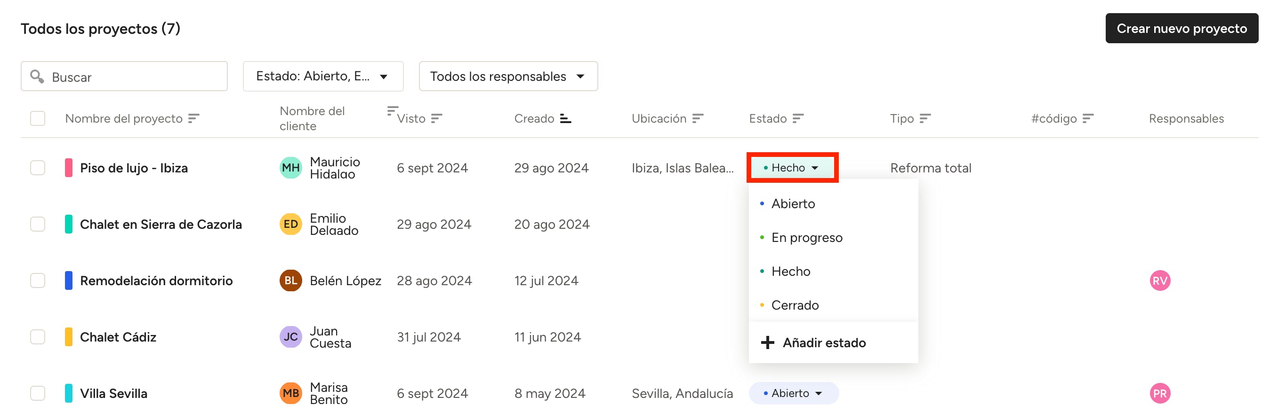Click the blue color tag of Remodelación dormitorio
Image resolution: width=1270 pixels, height=420 pixels.
tap(69, 281)
